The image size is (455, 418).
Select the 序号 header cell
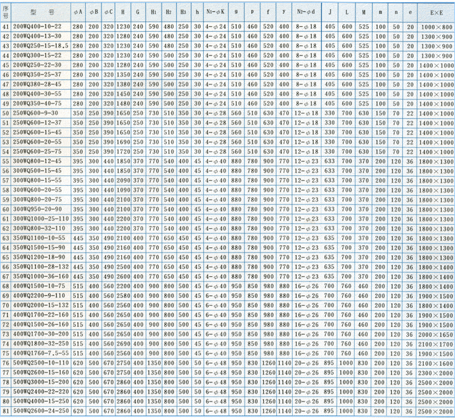(6, 11)
